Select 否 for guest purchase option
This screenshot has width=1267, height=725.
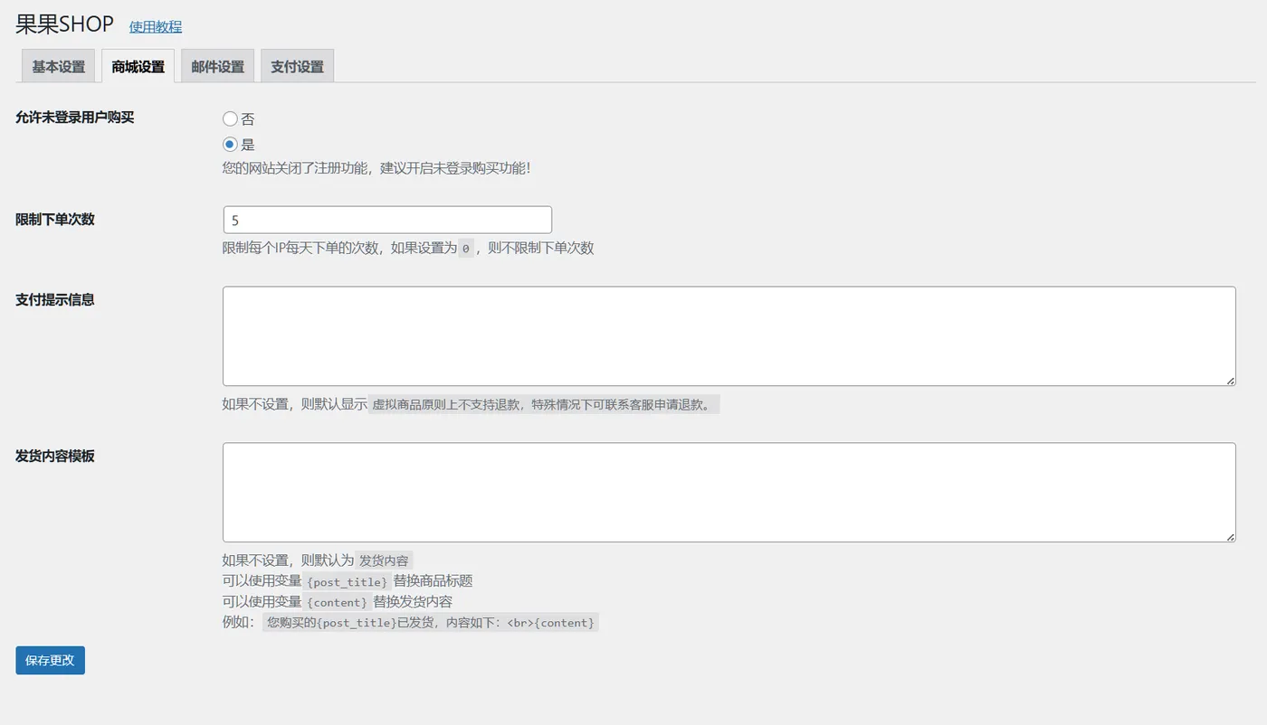click(230, 118)
